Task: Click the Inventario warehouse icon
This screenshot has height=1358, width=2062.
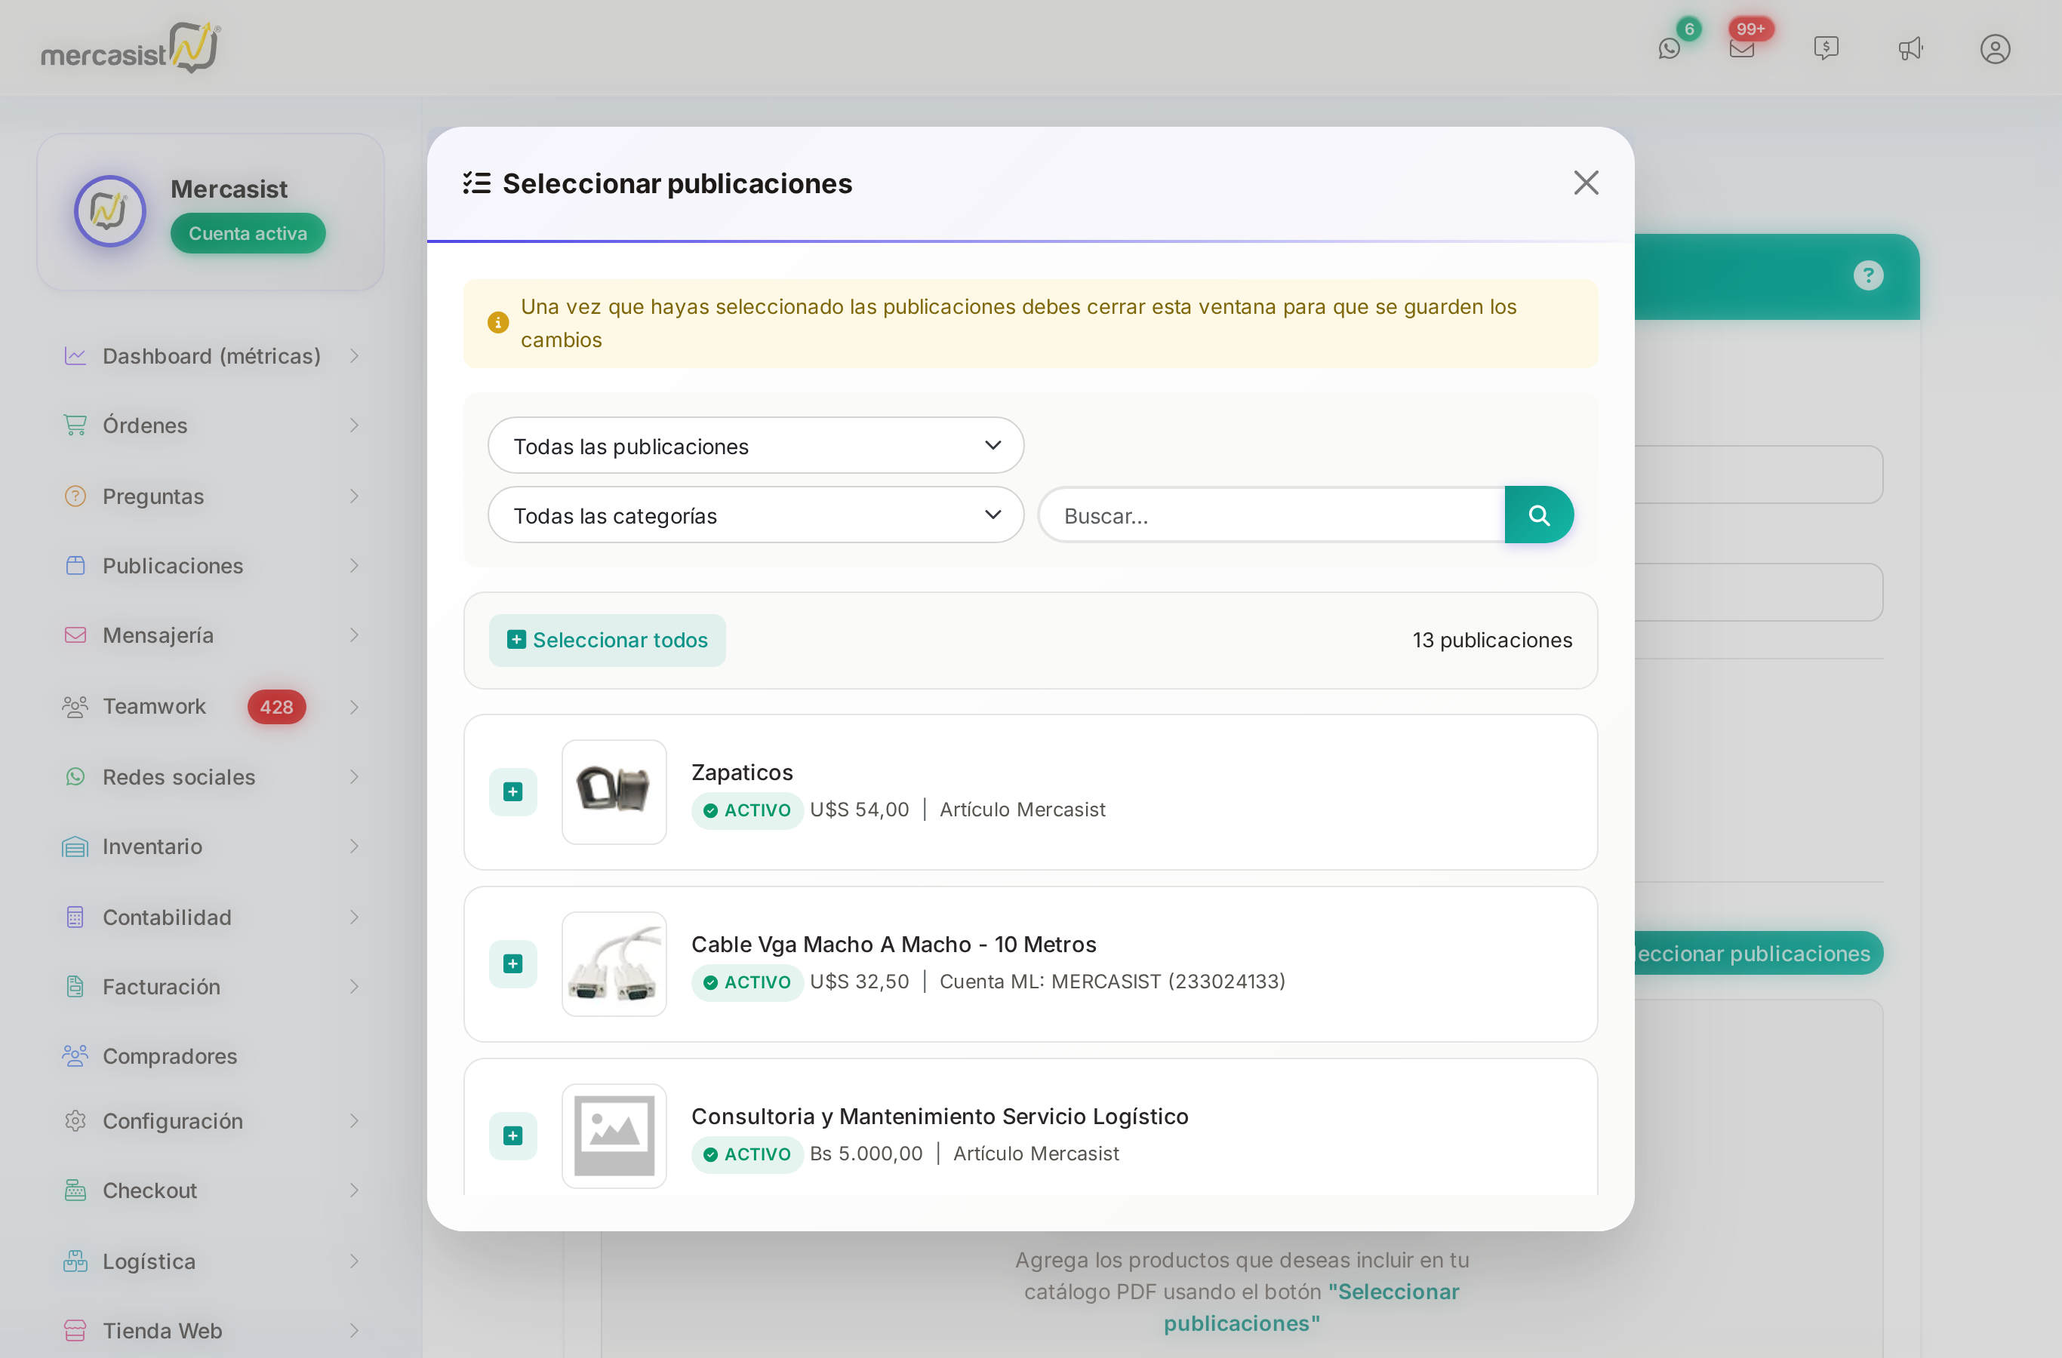Action: coord(75,846)
